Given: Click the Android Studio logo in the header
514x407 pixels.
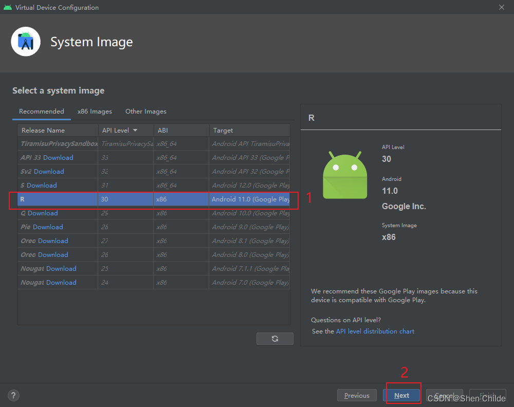Looking at the screenshot, I should 26,42.
